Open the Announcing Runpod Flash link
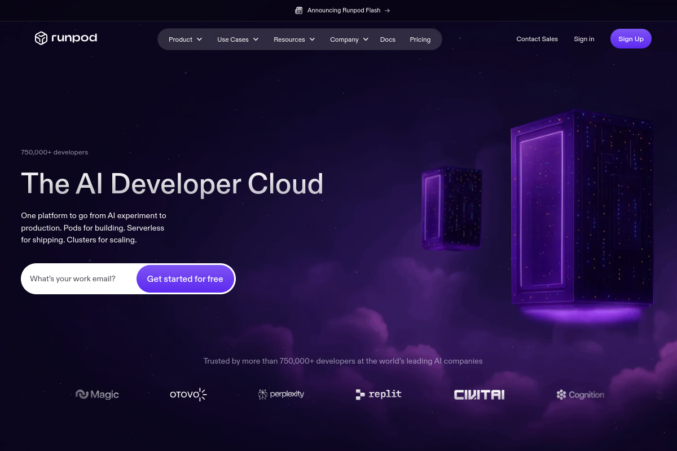 344,10
